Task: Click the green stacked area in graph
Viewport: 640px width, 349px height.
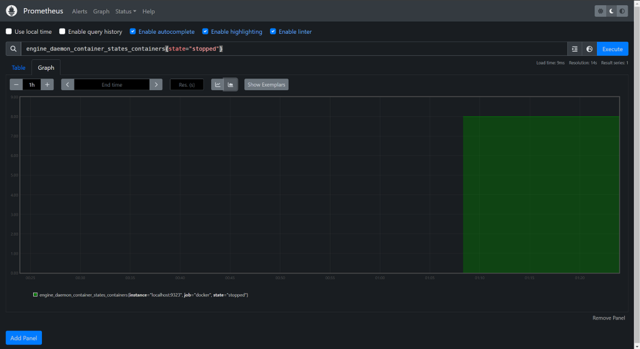Action: point(541,195)
